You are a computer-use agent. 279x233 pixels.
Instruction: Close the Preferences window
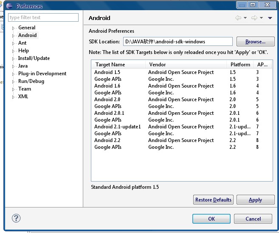click(268, 5)
